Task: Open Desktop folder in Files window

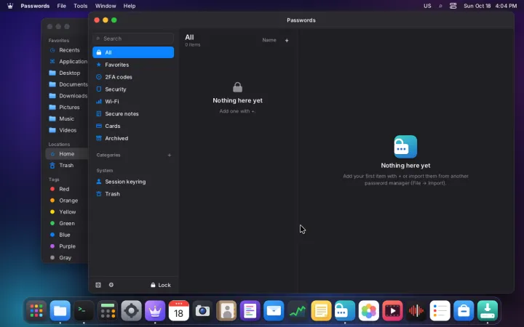Action: 66,73
